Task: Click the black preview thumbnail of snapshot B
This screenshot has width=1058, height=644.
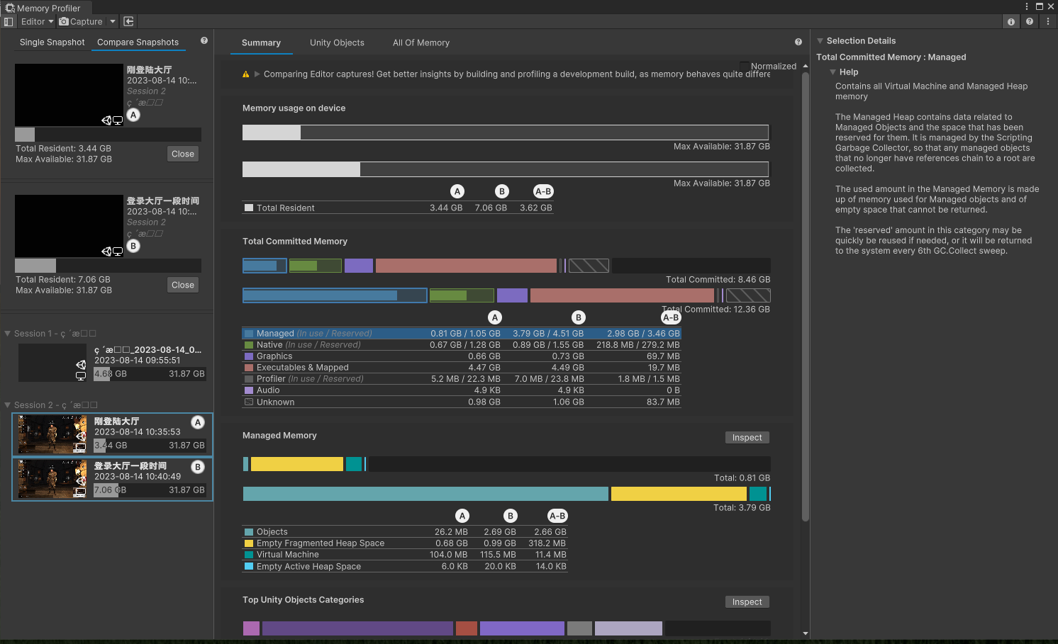Action: pos(69,226)
